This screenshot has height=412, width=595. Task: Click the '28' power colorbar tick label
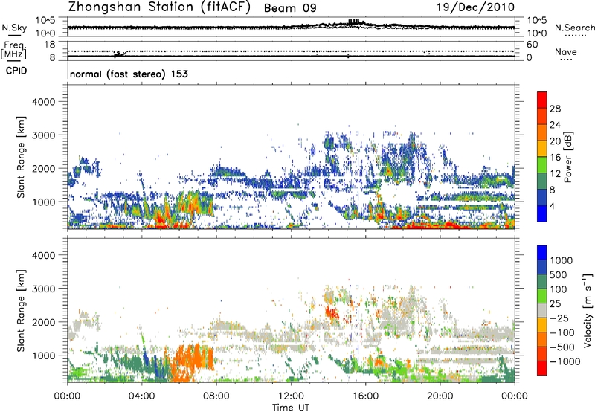click(555, 109)
